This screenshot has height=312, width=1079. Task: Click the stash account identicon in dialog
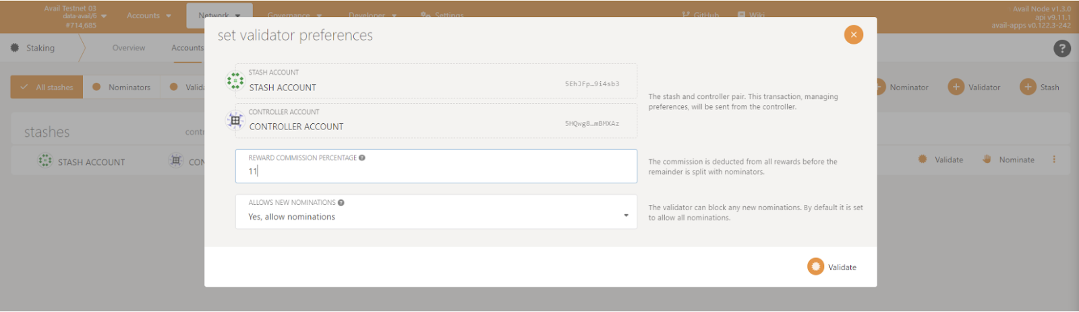pos(235,81)
